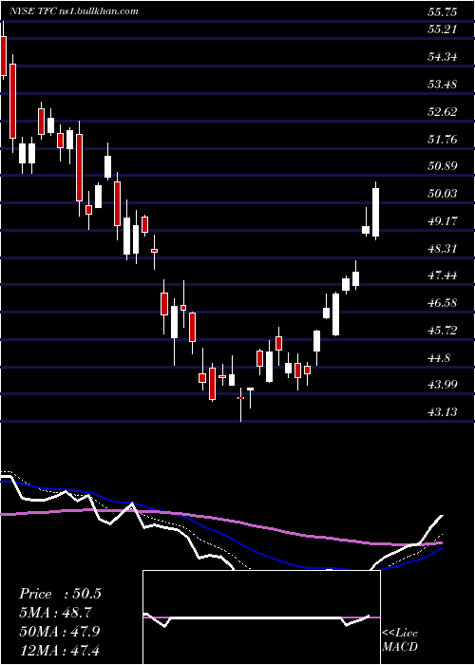Click the 46.58 price axis label
475x665 pixels.
(x=443, y=303)
